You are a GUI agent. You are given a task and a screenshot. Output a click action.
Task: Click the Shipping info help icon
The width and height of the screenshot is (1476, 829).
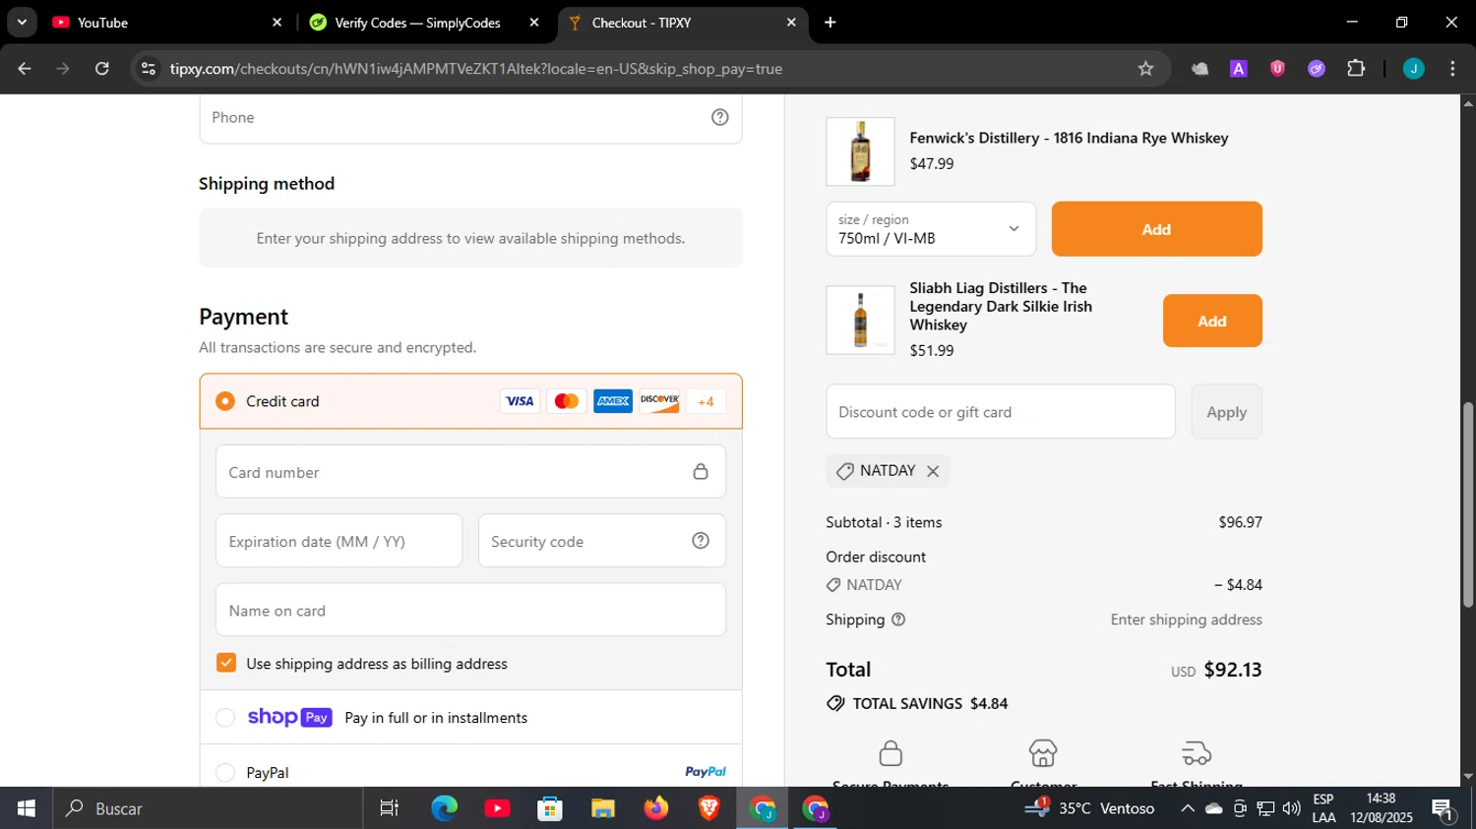[898, 620]
